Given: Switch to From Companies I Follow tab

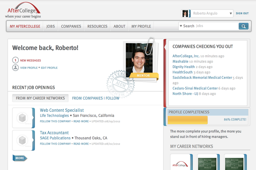Looking at the screenshot, I should (96, 98).
